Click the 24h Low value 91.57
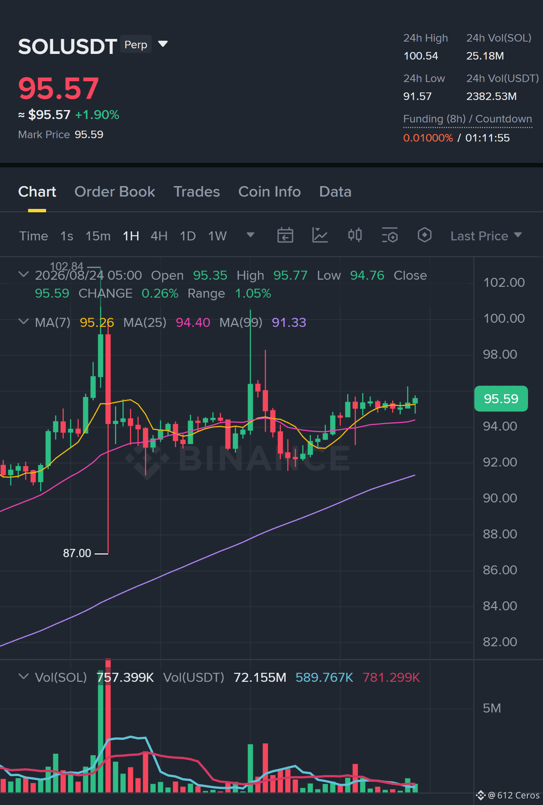This screenshot has width=543, height=805. [x=417, y=96]
